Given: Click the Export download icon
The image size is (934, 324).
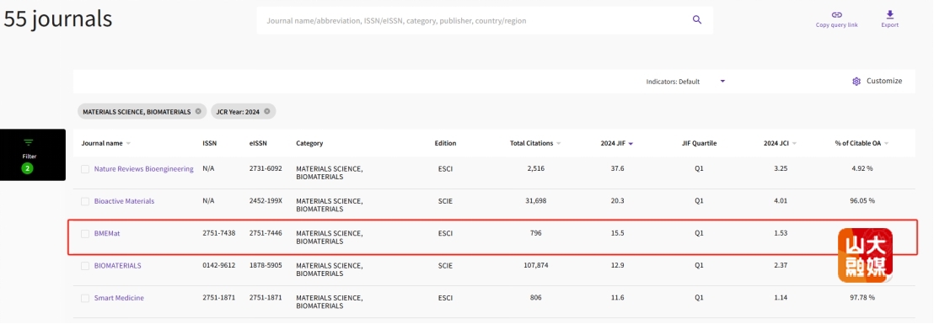Looking at the screenshot, I should [890, 14].
